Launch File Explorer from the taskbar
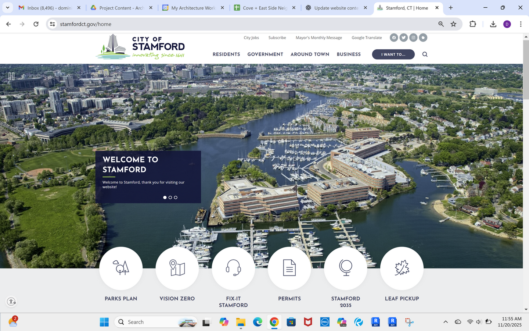The height and width of the screenshot is (331, 529). click(x=241, y=322)
